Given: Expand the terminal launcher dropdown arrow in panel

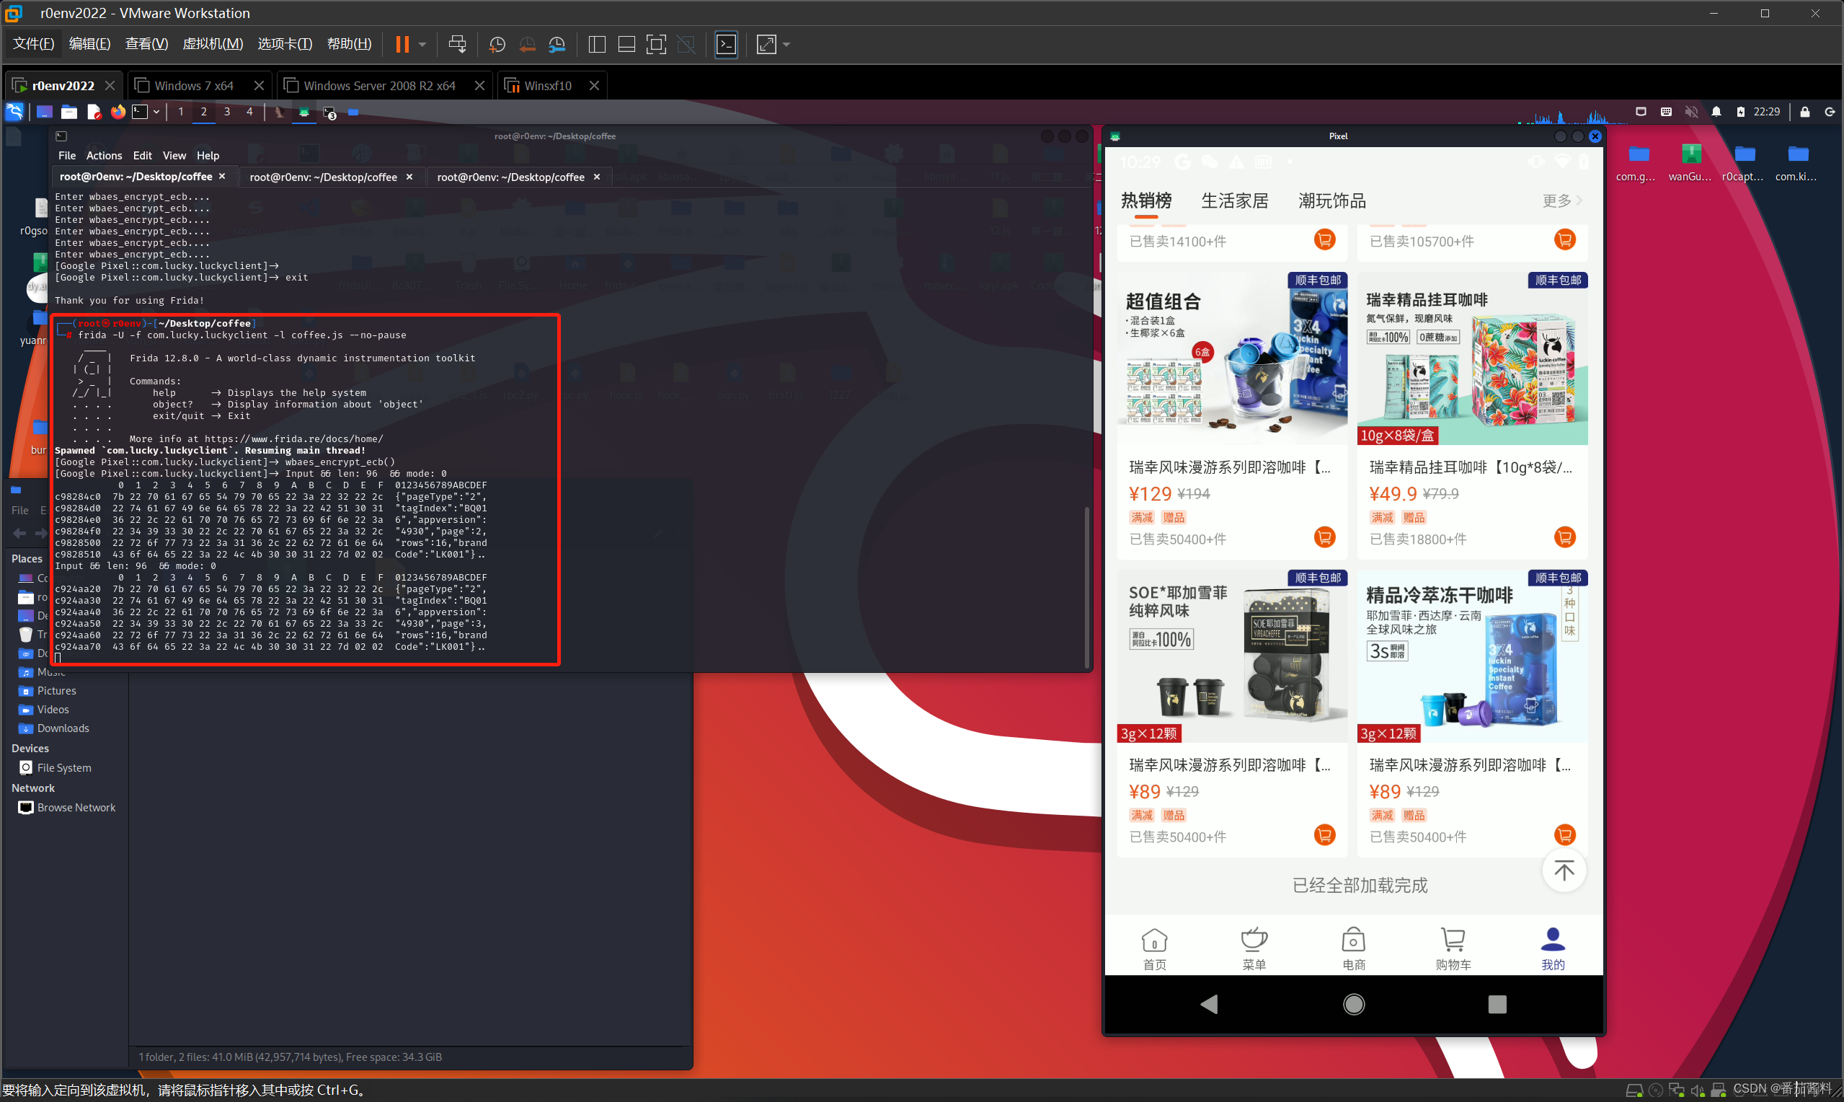Looking at the screenshot, I should (156, 112).
